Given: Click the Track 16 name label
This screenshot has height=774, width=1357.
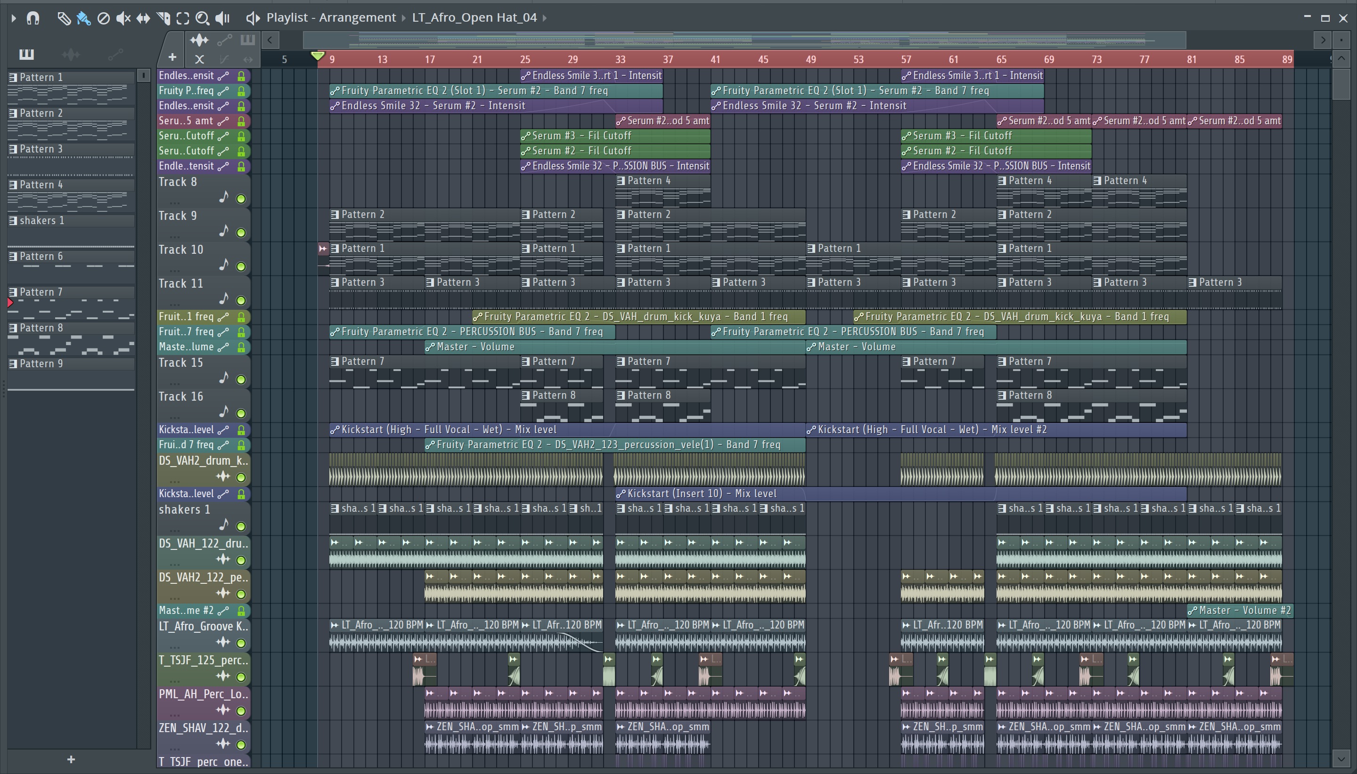Looking at the screenshot, I should click(x=181, y=396).
